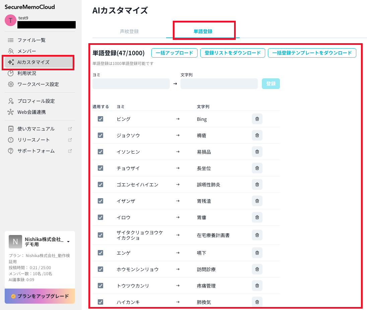
Task: Disable the エンゲ word checkbox
Action: point(100,253)
